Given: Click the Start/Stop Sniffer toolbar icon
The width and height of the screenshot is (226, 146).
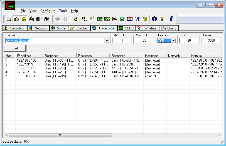Looking at the screenshot, I should tap(16, 19).
